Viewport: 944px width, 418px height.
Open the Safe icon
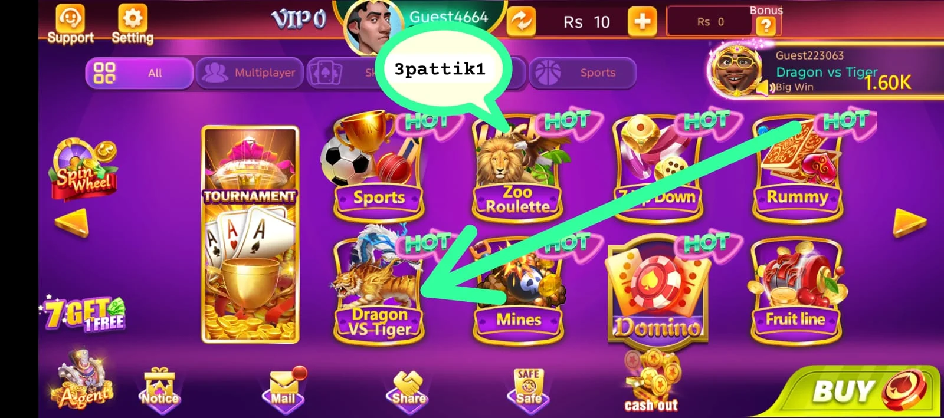click(x=528, y=388)
